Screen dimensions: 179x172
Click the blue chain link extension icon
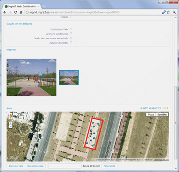point(164,12)
